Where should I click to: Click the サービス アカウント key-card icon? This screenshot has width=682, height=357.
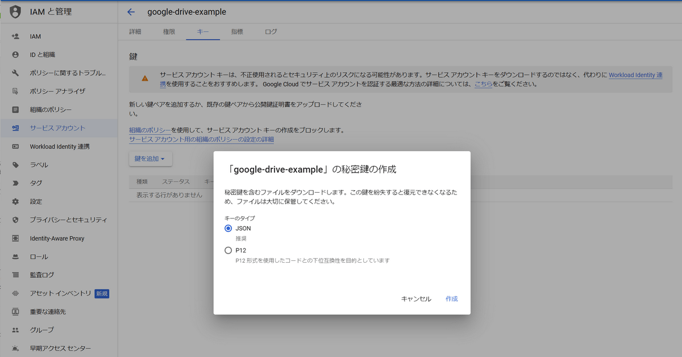15,128
